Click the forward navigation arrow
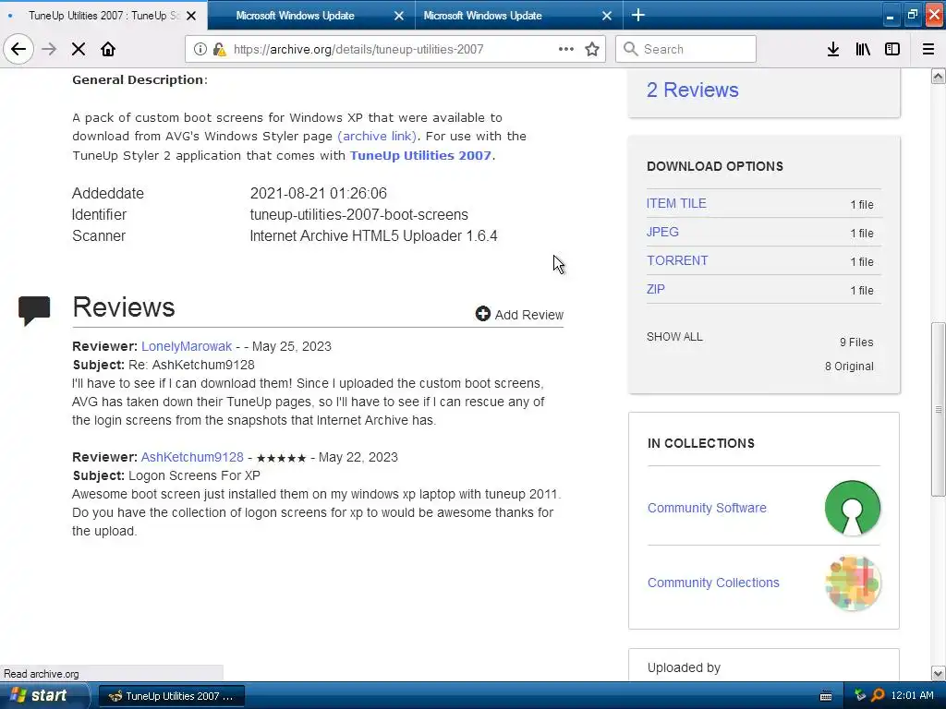The image size is (946, 709). (49, 49)
